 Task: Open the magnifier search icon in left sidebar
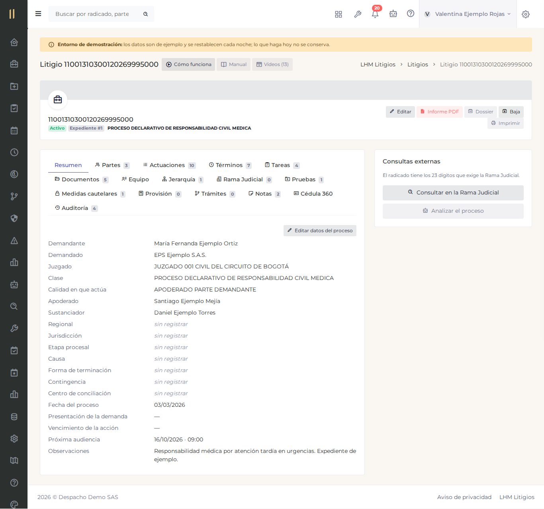(14, 306)
